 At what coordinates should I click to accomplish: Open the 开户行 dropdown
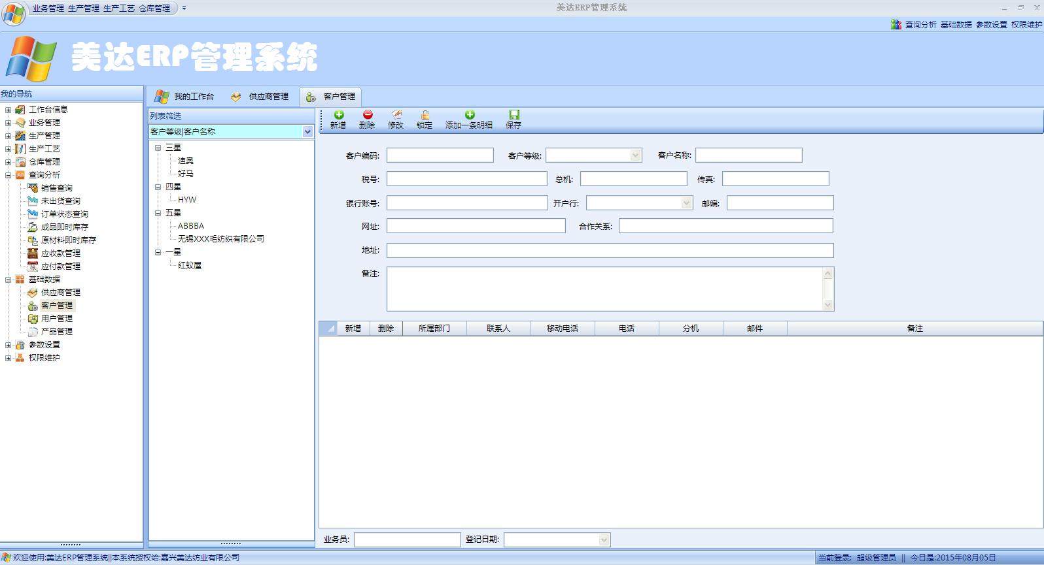point(686,203)
